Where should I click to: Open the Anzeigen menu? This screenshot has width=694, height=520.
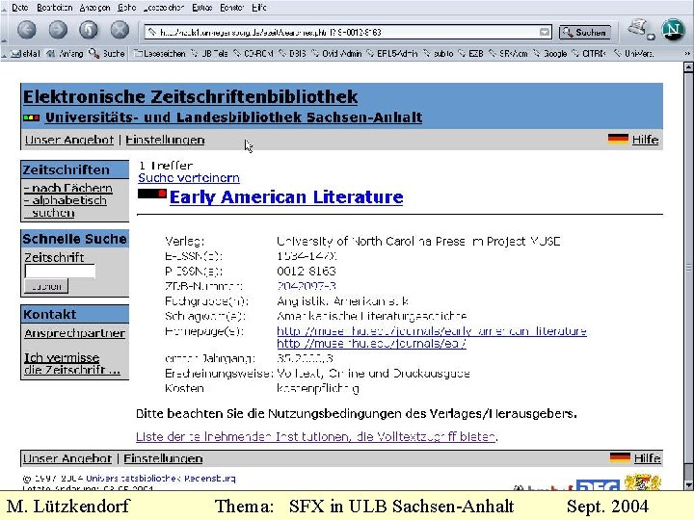[x=94, y=8]
